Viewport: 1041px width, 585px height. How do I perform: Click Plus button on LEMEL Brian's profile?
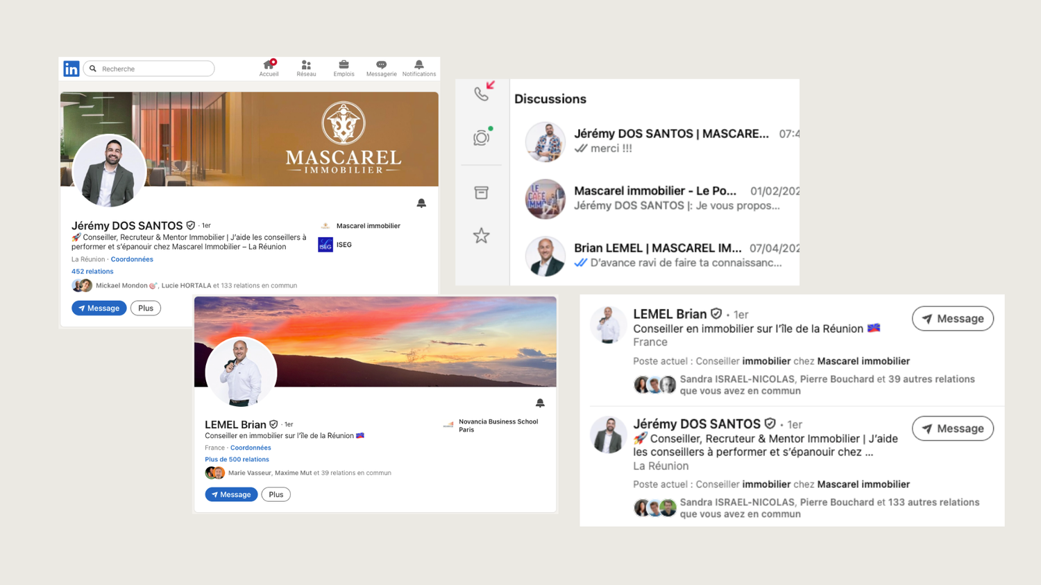276,494
